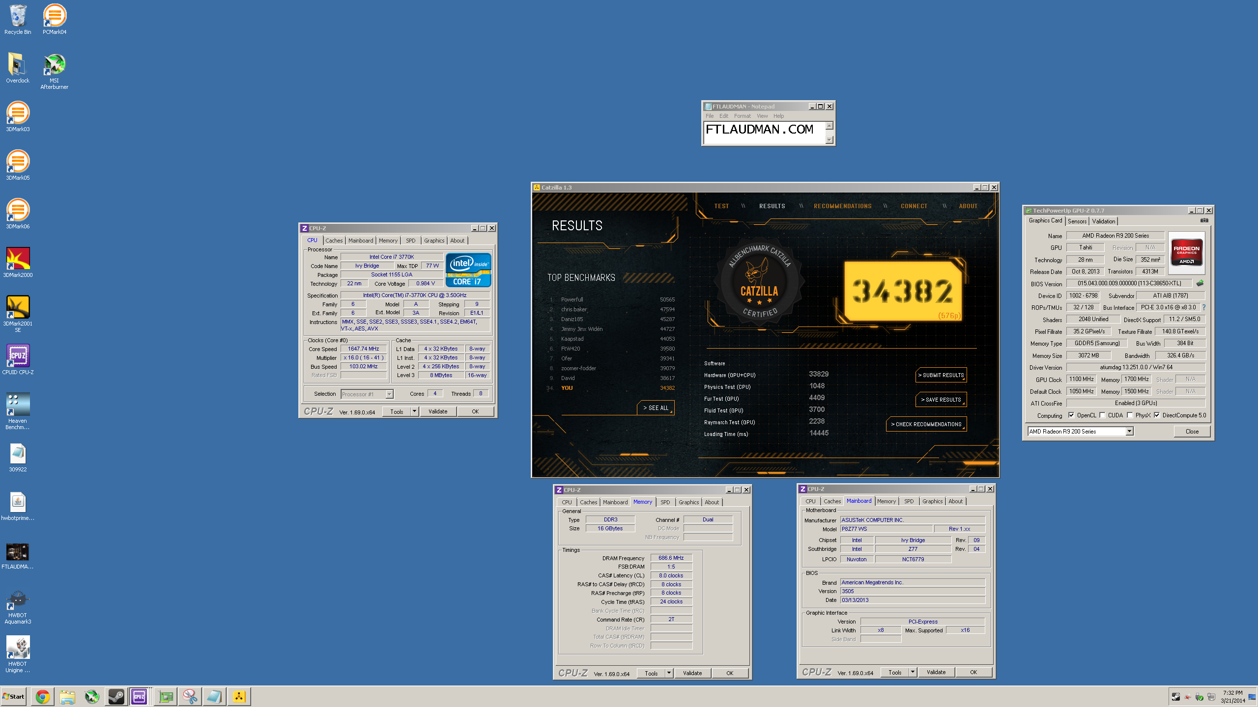
Task: Click the Bus Interface question mark
Action: click(1204, 307)
